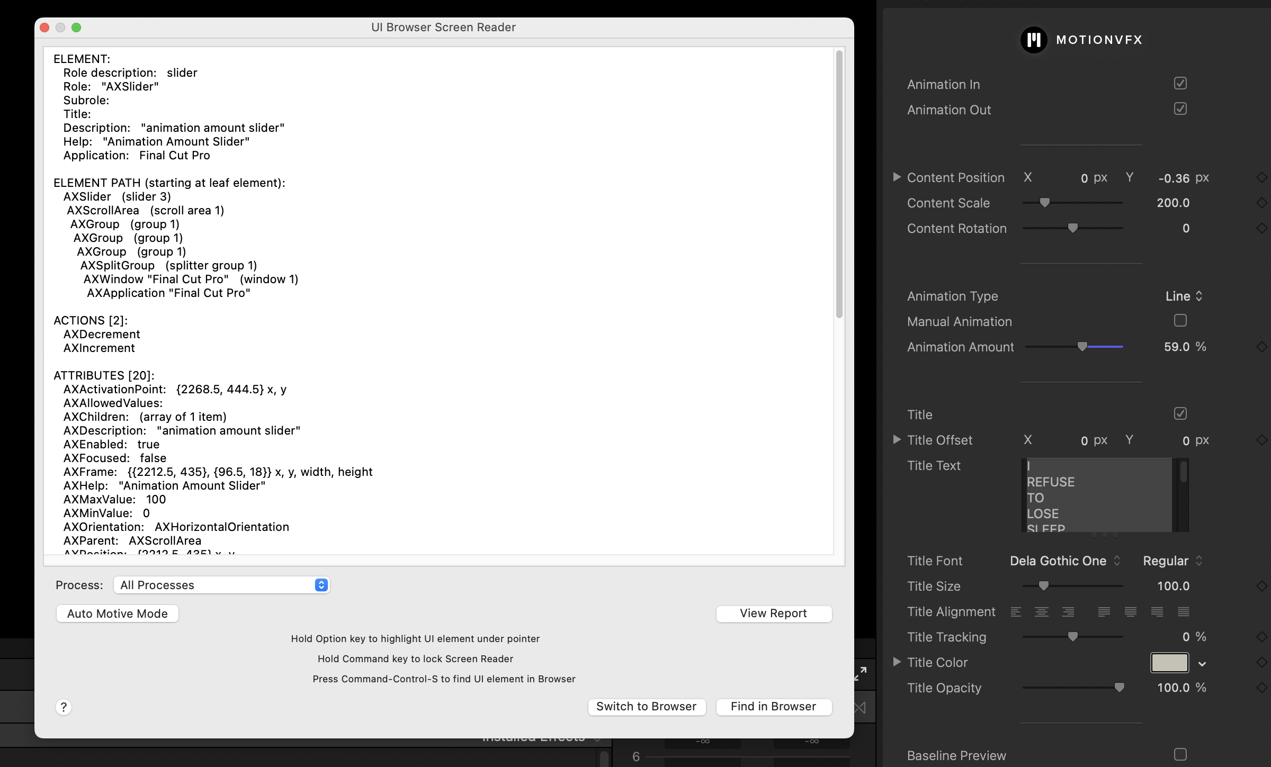Justify title with last line left
The width and height of the screenshot is (1271, 767).
pyautogui.click(x=1104, y=612)
